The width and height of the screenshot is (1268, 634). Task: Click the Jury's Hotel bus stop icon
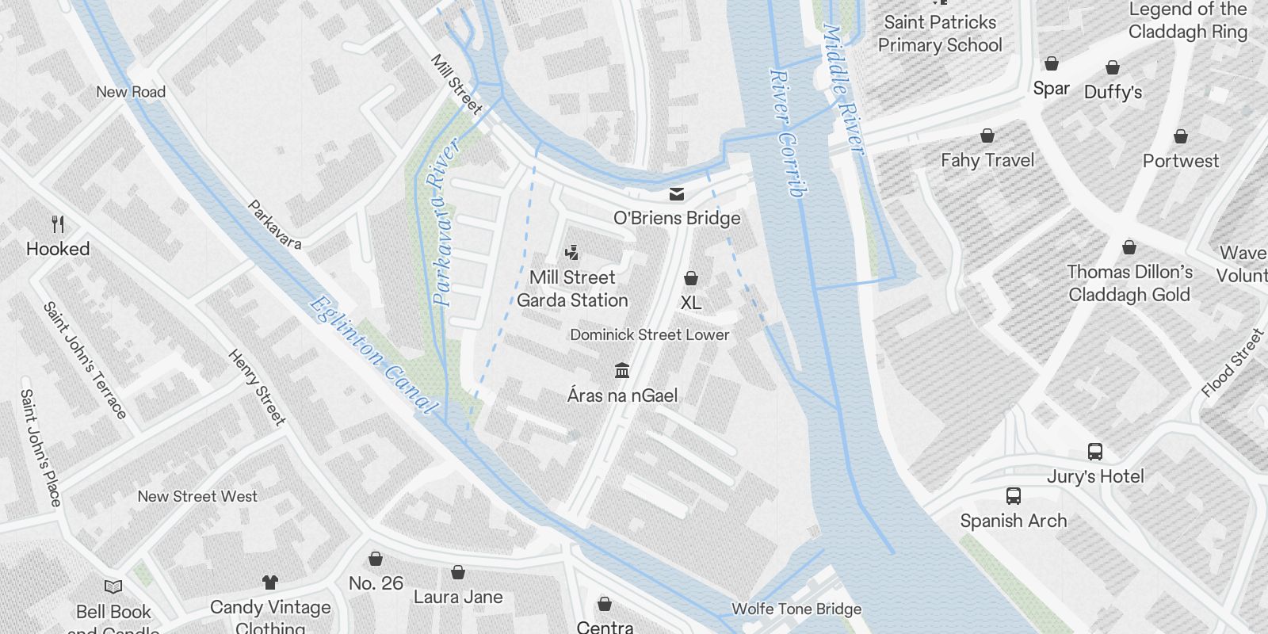point(1095,452)
